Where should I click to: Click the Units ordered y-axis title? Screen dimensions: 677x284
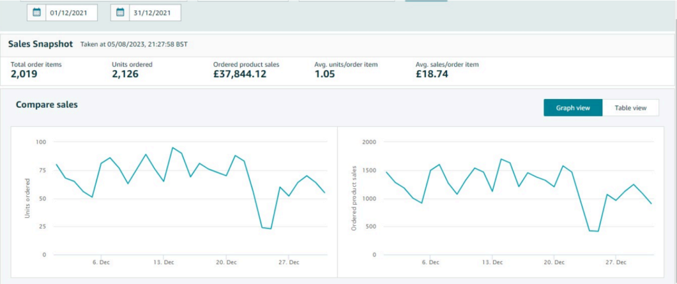(x=27, y=197)
